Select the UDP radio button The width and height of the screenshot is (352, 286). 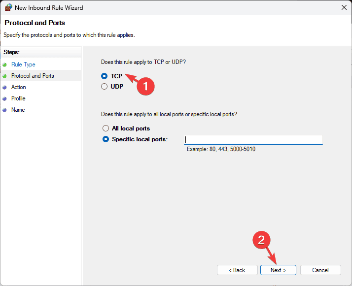tap(104, 87)
